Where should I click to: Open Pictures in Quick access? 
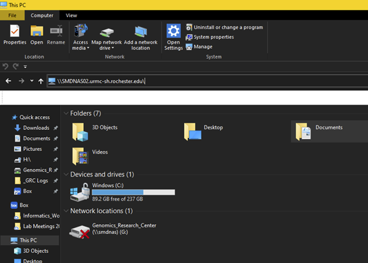28,149
